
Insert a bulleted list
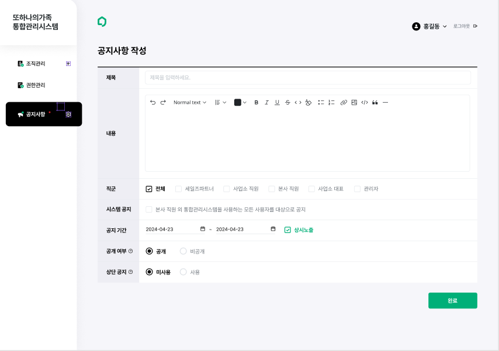click(x=321, y=102)
